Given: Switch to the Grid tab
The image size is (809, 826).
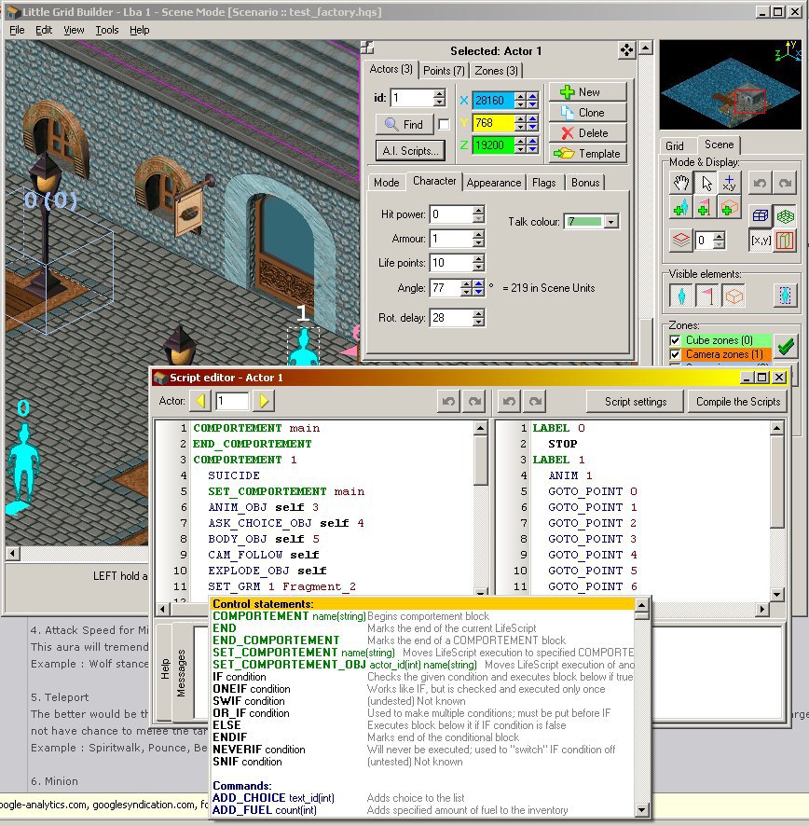Looking at the screenshot, I should click(x=675, y=146).
